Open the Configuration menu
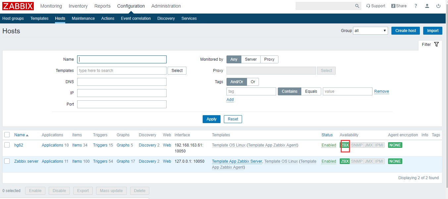 (131, 6)
